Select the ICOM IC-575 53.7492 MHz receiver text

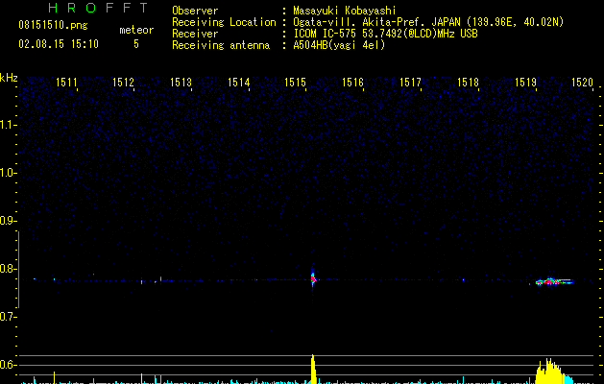coord(386,34)
